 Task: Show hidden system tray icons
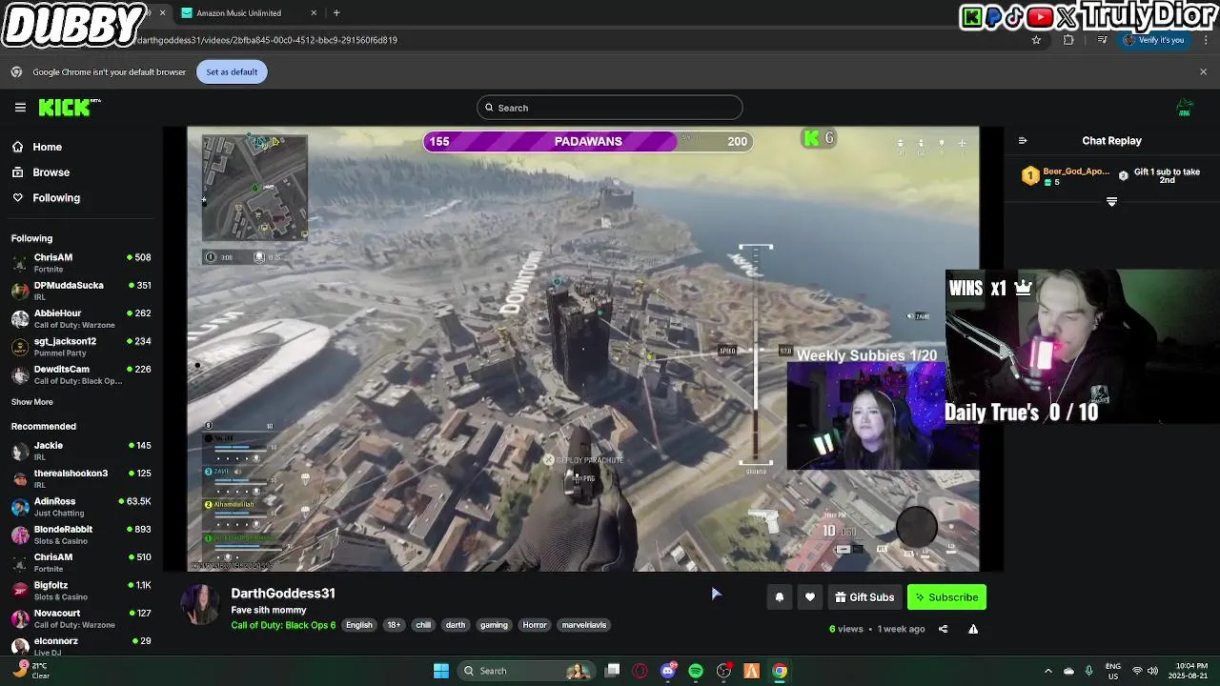1047,671
